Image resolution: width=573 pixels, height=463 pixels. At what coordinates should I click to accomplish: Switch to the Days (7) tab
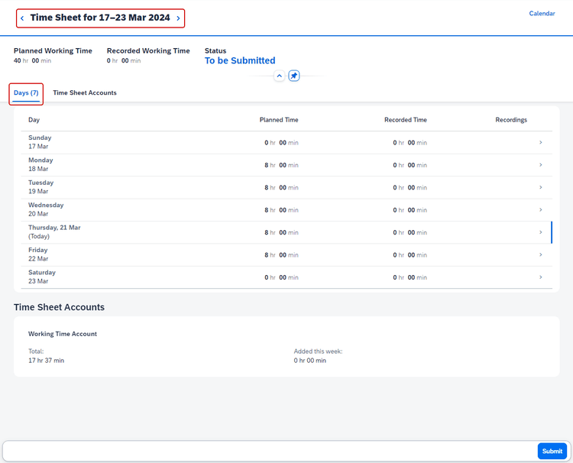point(26,92)
